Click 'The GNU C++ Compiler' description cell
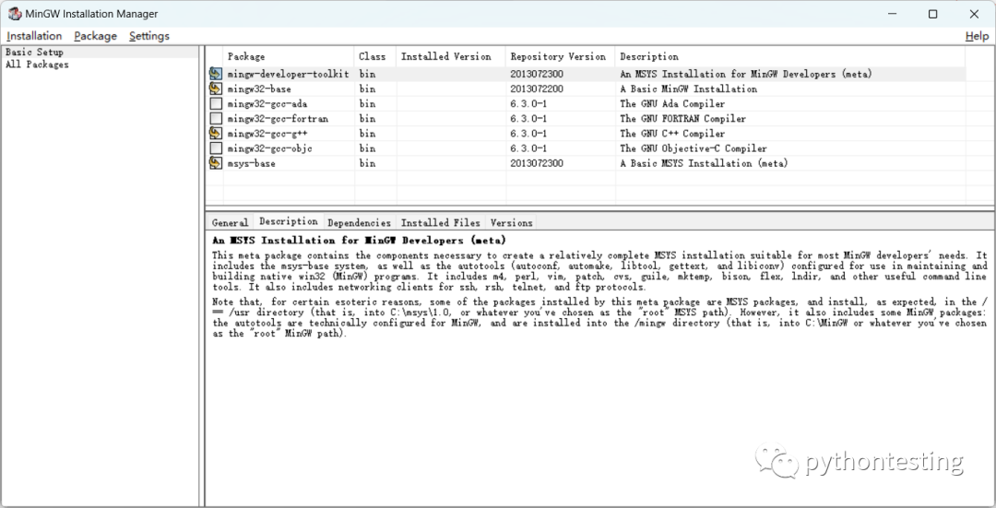This screenshot has height=508, width=996. point(672,134)
